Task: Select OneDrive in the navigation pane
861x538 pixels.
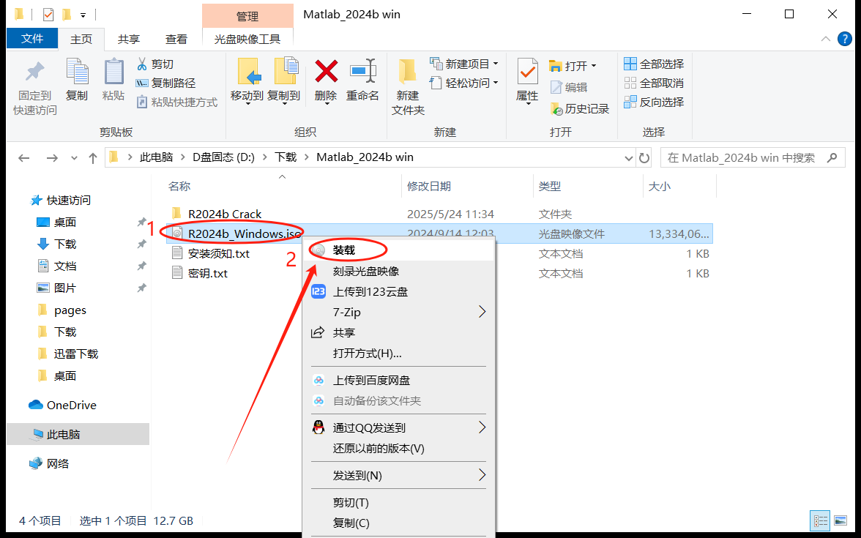Action: coord(72,406)
